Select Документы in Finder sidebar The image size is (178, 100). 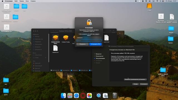tap(38, 49)
